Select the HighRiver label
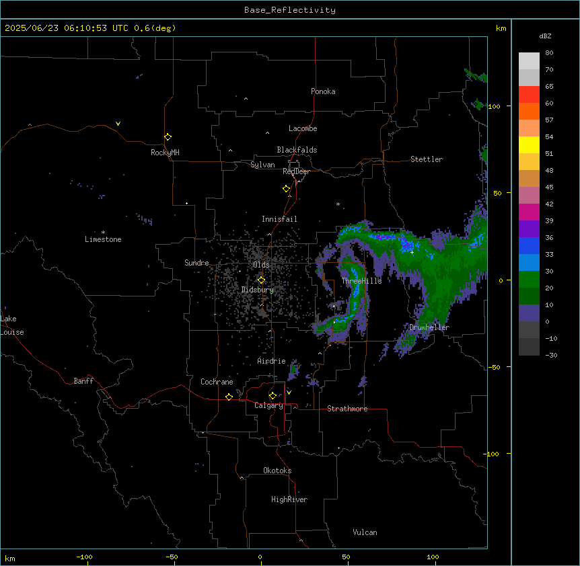 pyautogui.click(x=289, y=499)
